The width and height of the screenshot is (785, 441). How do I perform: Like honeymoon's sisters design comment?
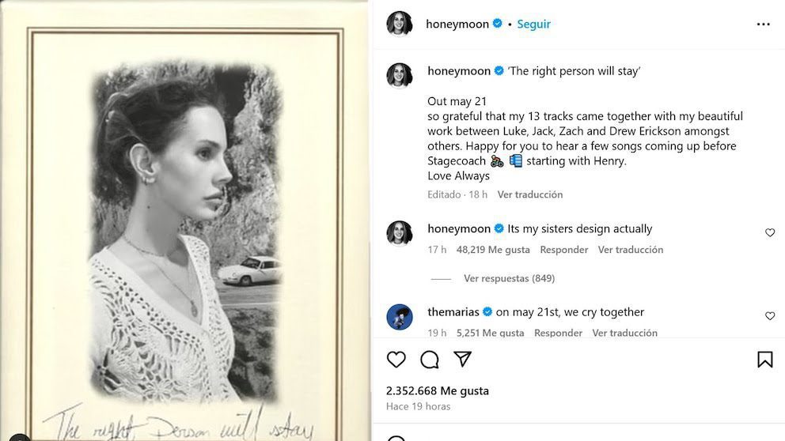770,233
